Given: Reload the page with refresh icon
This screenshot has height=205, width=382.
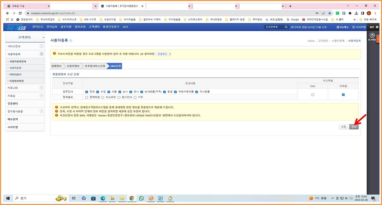Looking at the screenshot, I should point(20,13).
